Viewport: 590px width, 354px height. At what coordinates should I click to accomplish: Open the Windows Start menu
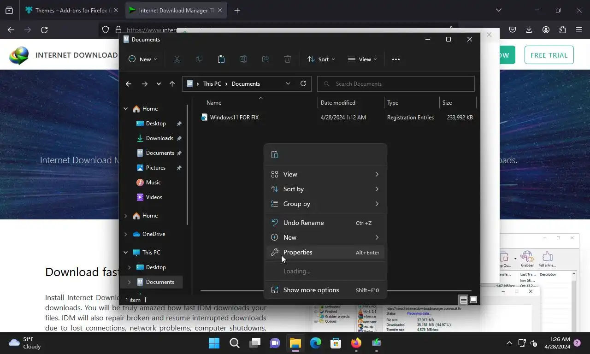point(214,343)
